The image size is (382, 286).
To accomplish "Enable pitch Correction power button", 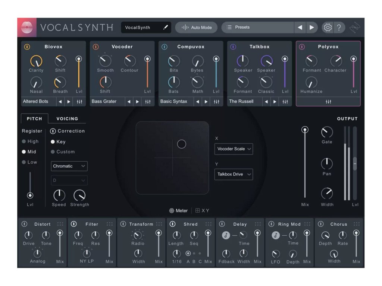I will click(x=53, y=131).
